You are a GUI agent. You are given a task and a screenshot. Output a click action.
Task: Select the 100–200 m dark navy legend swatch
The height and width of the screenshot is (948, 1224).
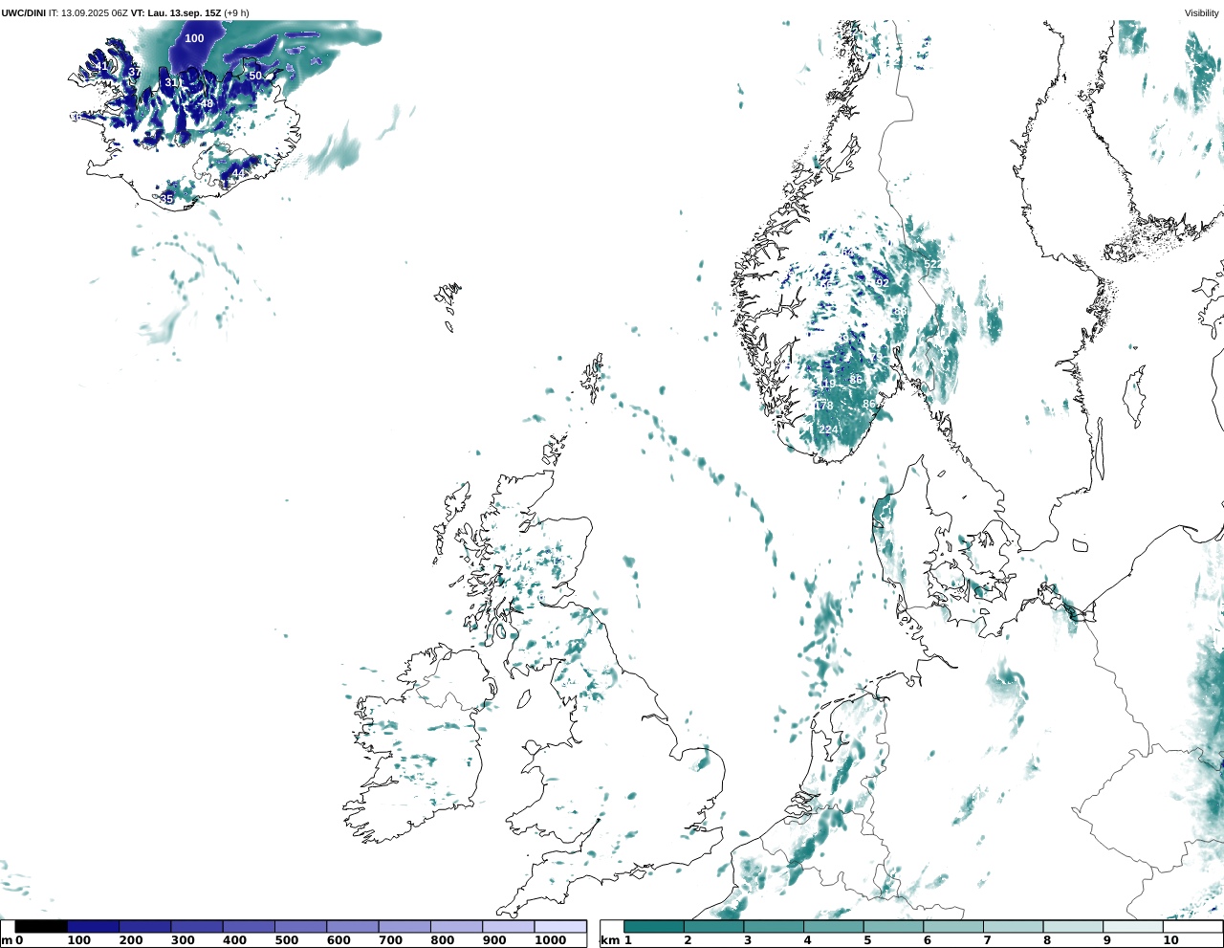click(93, 926)
